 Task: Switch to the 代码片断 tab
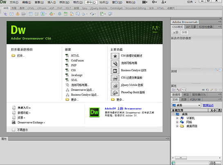click(x=195, y=99)
